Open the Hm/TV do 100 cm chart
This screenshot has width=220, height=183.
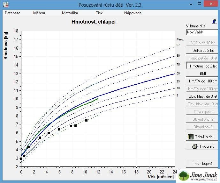pos(203,81)
